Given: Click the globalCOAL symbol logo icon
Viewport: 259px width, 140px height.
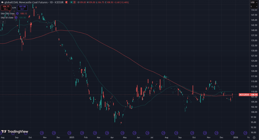Looking at the screenshot, I should point(2,2).
